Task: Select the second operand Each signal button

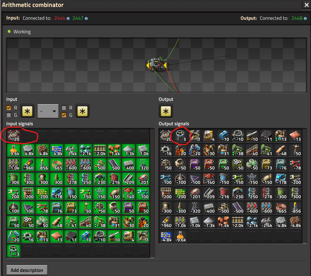Action: (82, 111)
